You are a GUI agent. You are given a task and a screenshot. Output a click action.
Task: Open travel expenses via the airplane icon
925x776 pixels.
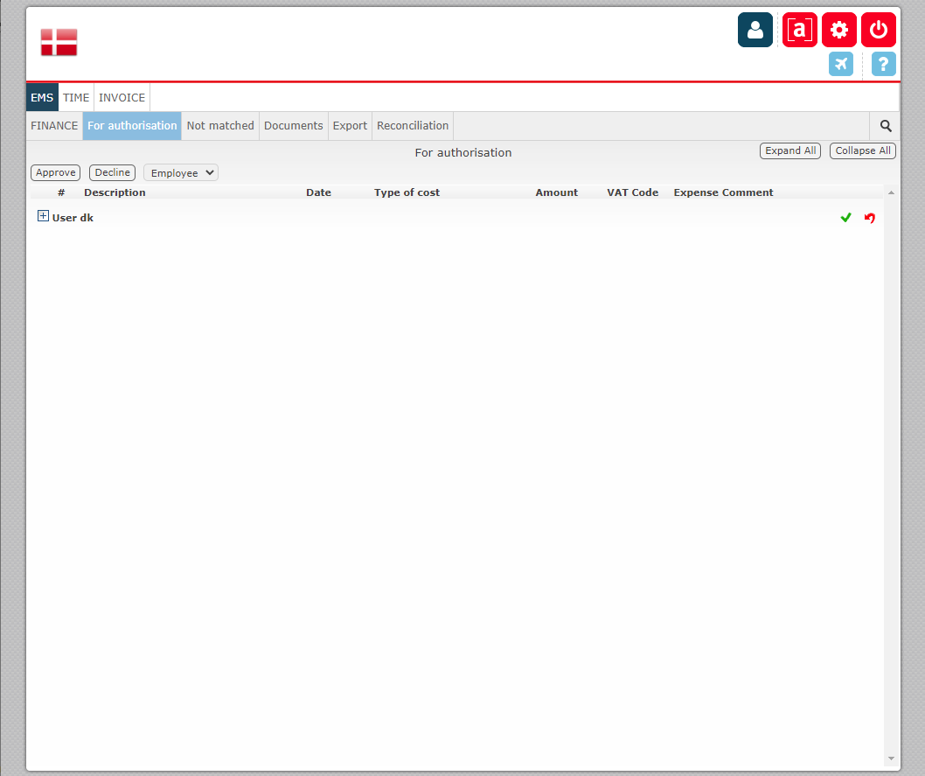pyautogui.click(x=840, y=64)
